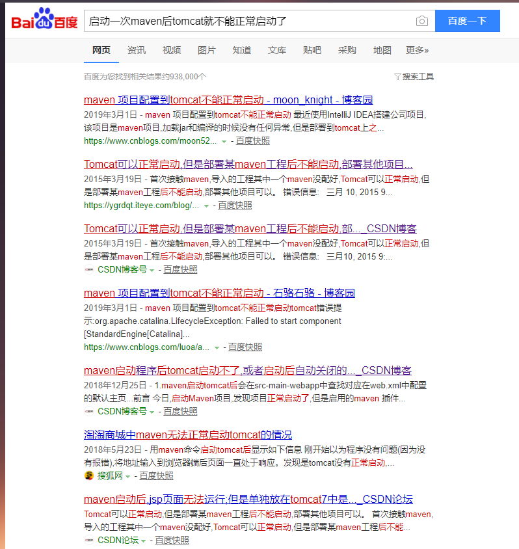Click CSDN icon under 2018年12月25日 result

coord(89,411)
